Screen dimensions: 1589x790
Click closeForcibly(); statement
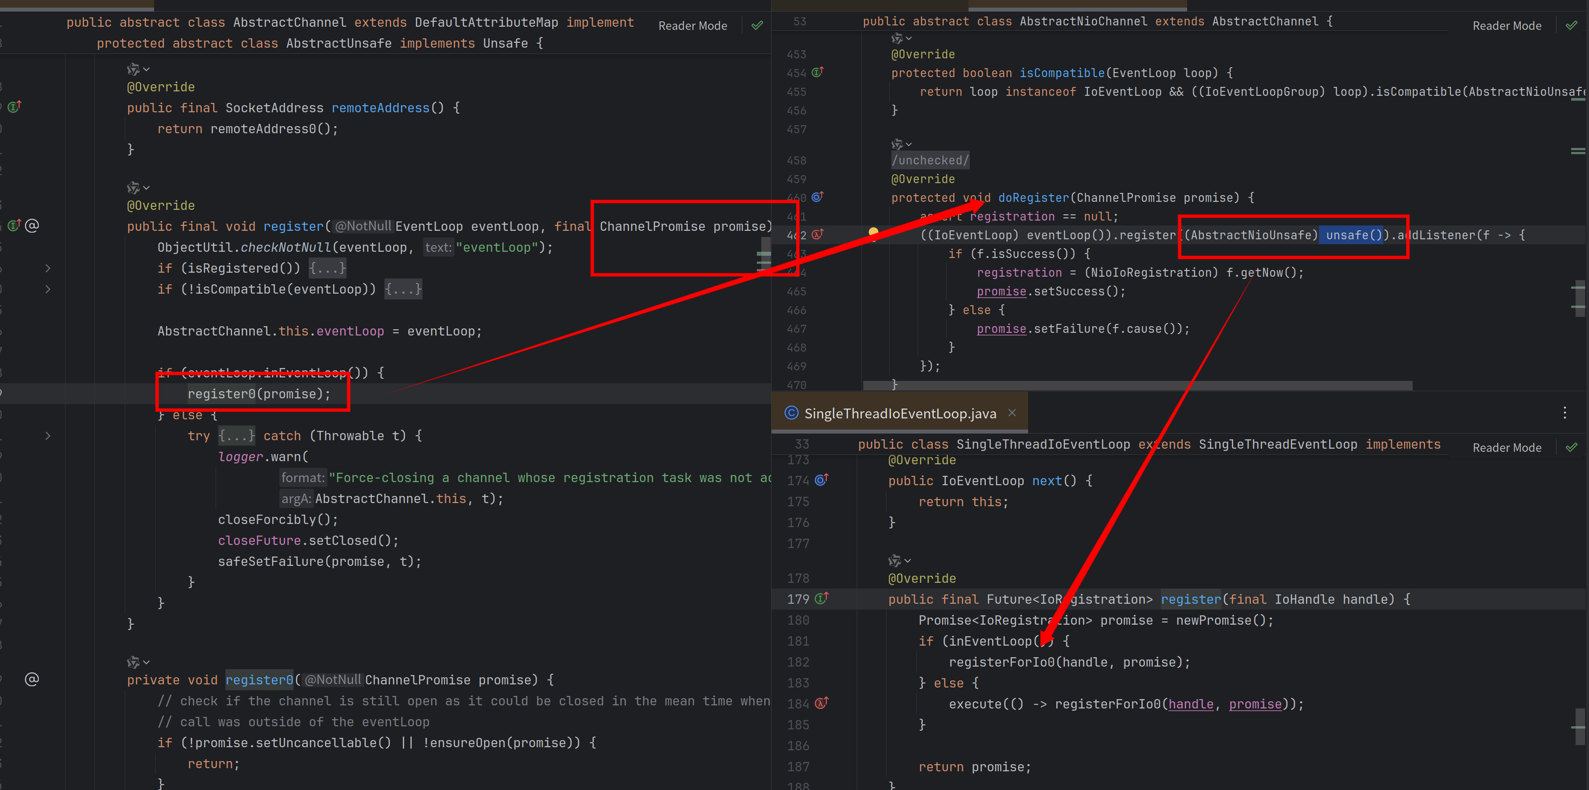click(x=278, y=520)
